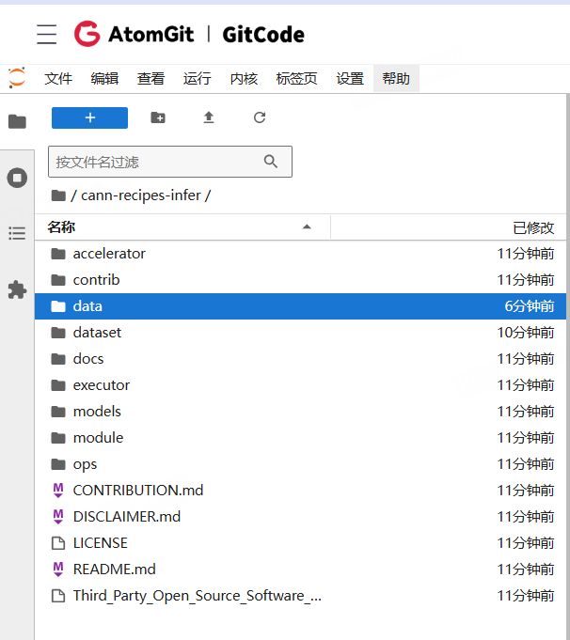The width and height of the screenshot is (570, 640).
Task: Open the 设置 menu
Action: click(x=350, y=78)
